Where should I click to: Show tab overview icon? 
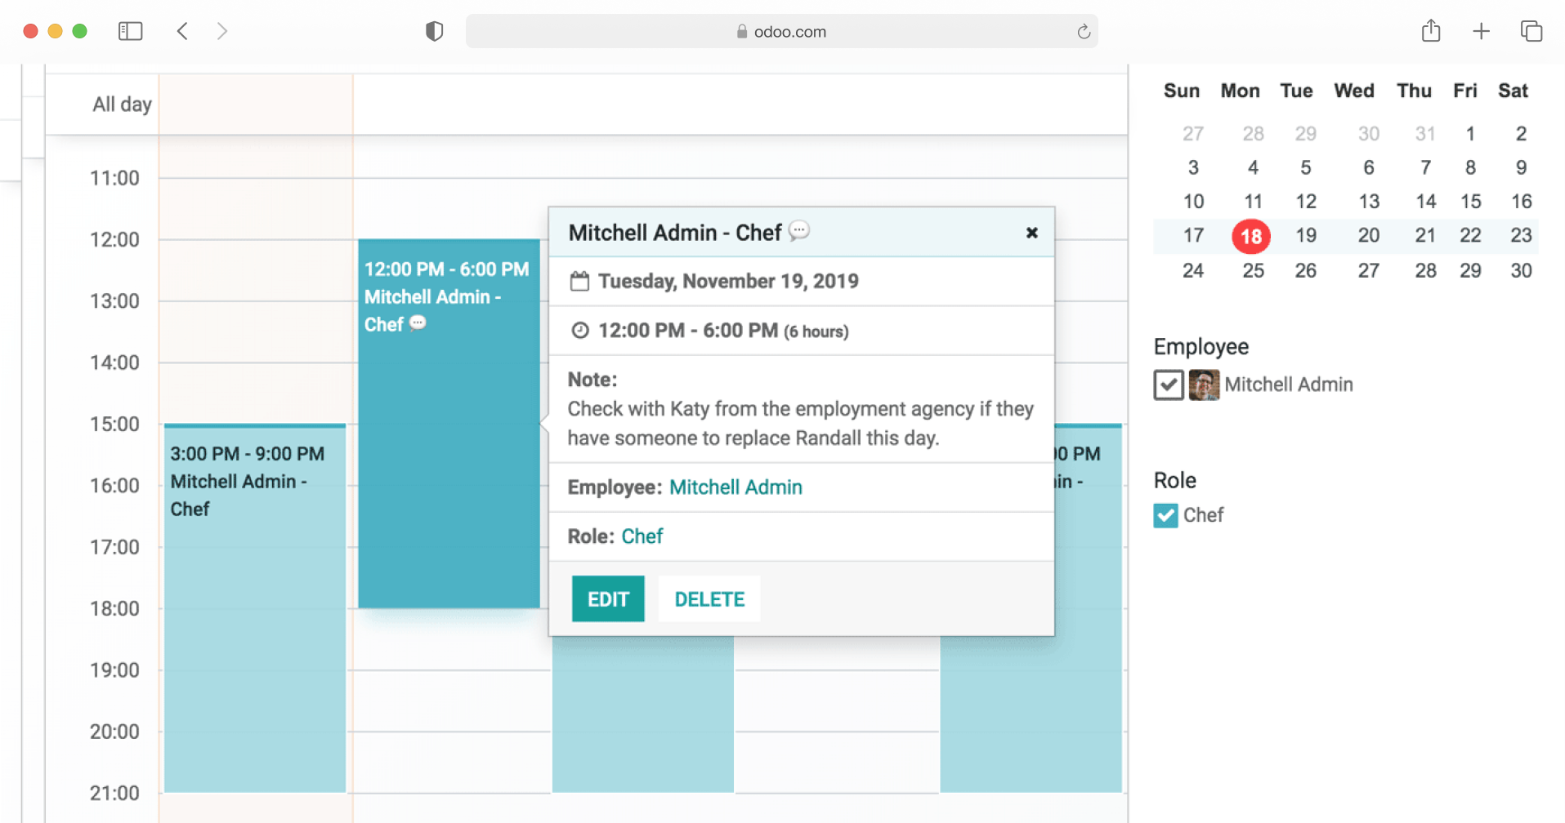(x=1531, y=31)
